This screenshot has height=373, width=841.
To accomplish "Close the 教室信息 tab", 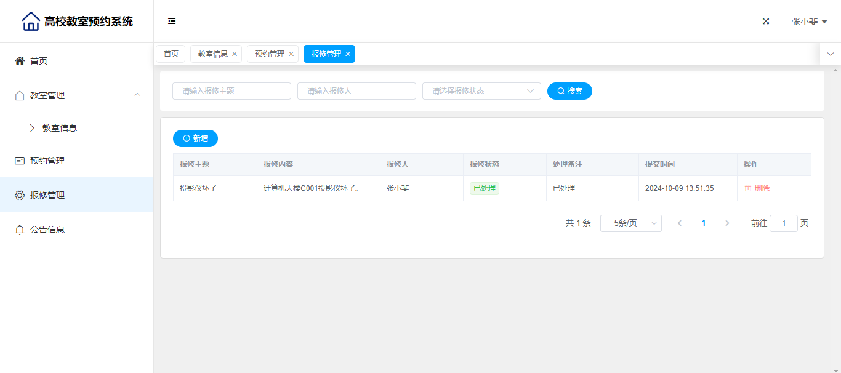I will [x=235, y=54].
